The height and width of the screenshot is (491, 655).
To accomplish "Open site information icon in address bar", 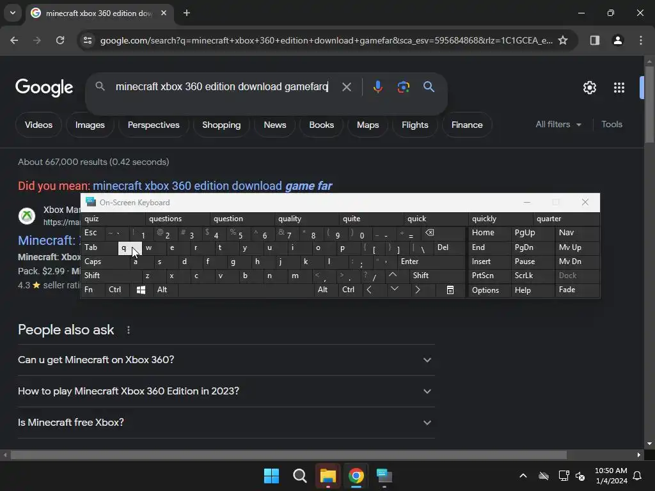I will point(88,40).
